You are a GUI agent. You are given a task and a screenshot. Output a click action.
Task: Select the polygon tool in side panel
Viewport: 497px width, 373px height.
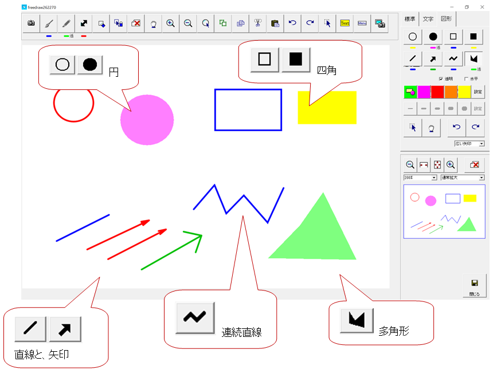point(473,58)
